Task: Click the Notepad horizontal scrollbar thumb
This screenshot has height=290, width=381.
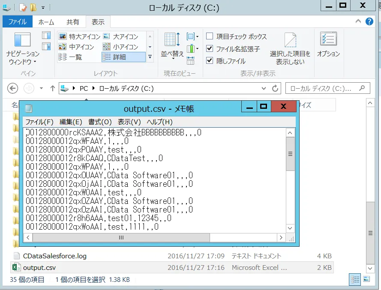Action: 121,237
